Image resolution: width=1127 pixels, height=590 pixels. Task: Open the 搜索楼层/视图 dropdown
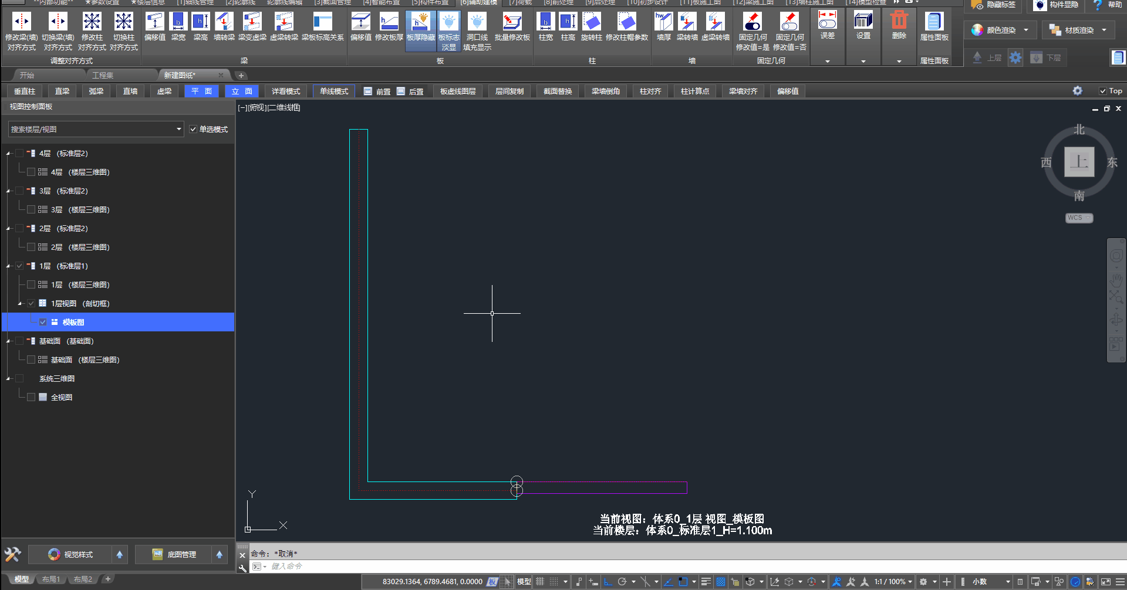tap(178, 129)
